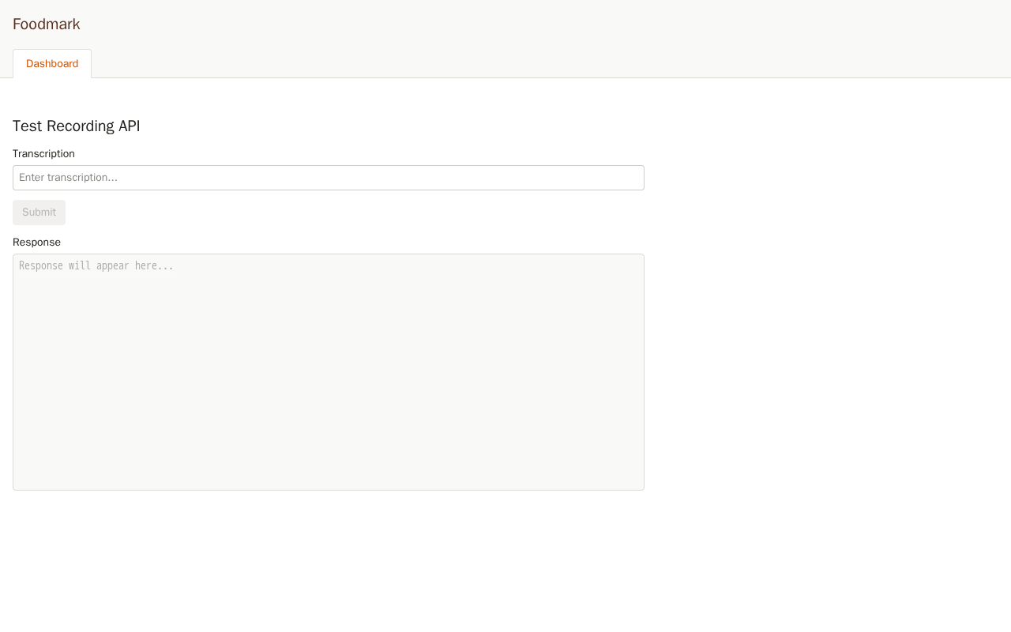Image resolution: width=1011 pixels, height=632 pixels.
Task: Submit the transcription form
Action: [x=39, y=213]
